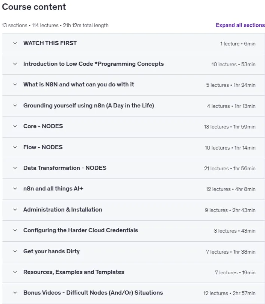Toggle the Resources, Examples and Templates chevron
Screen dimensions: 265x304
click(x=15, y=272)
